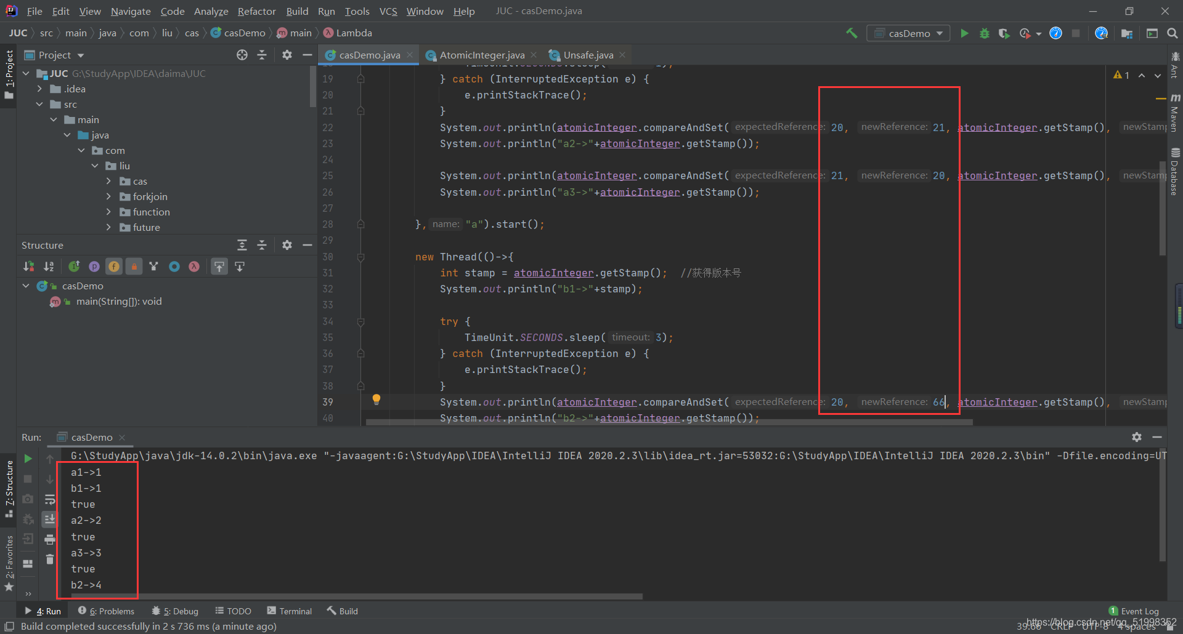Expand the cas package
The height and width of the screenshot is (634, 1183).
pos(108,181)
